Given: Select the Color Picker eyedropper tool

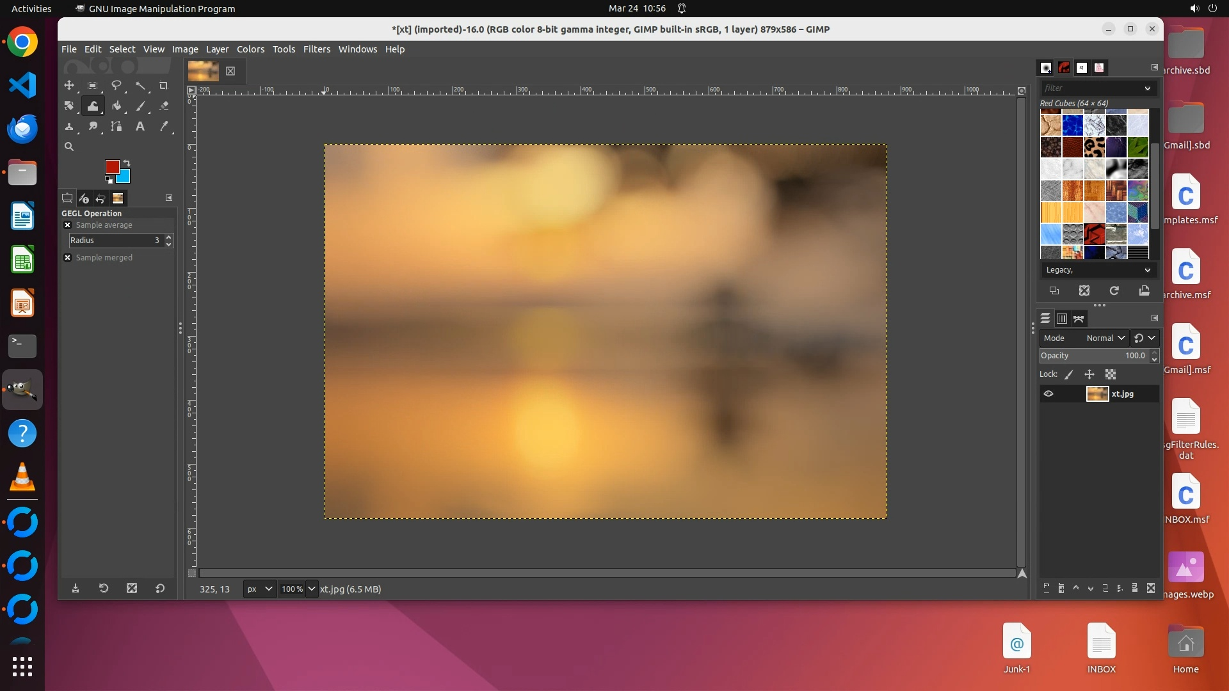Looking at the screenshot, I should click(x=164, y=126).
